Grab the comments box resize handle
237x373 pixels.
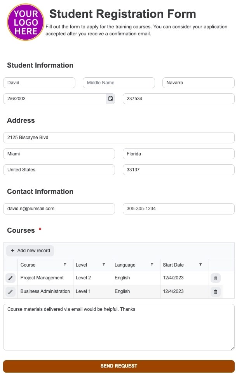(232, 348)
